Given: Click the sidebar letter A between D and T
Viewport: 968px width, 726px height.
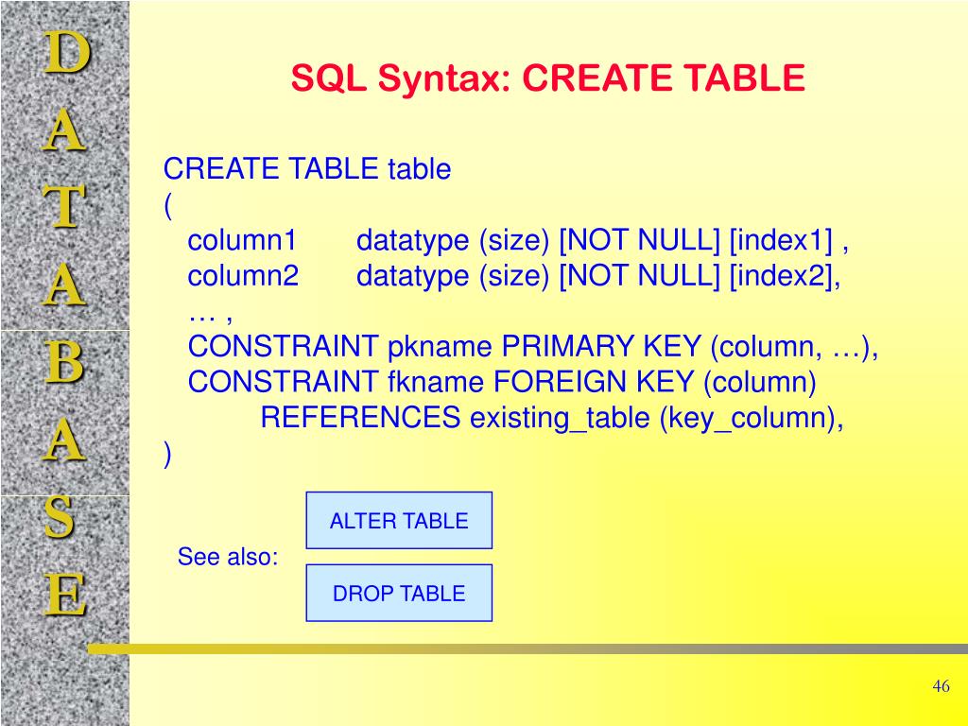Looking at the screenshot, I should [x=65, y=131].
